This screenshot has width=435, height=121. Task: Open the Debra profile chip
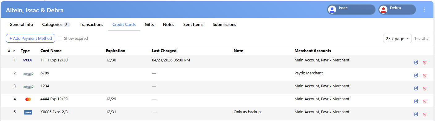[397, 10]
